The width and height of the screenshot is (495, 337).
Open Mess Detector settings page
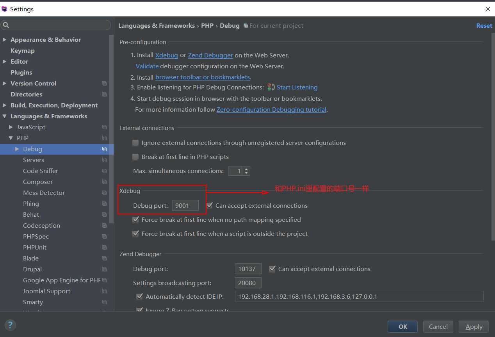tap(44, 193)
